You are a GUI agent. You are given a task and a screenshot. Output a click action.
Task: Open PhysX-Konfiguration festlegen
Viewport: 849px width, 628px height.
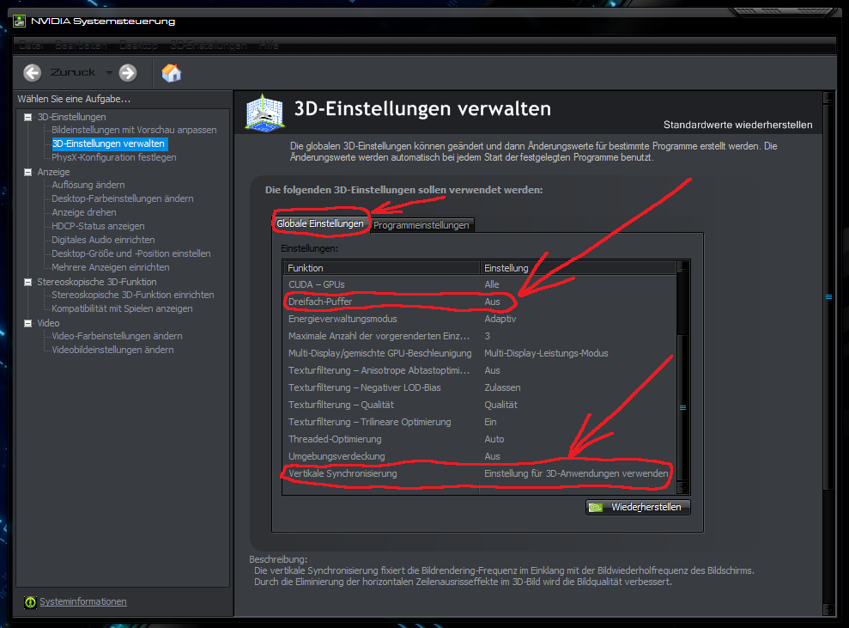(113, 157)
